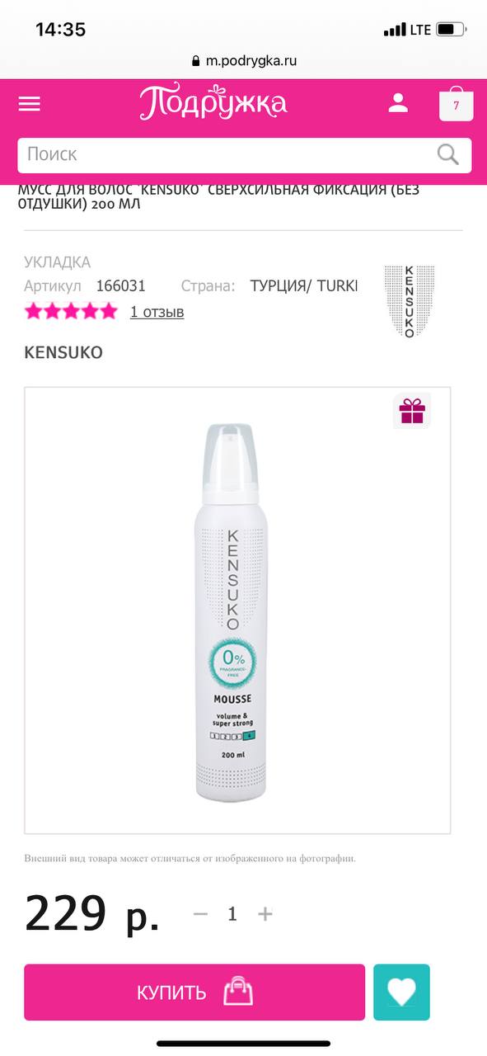Open the hamburger menu
Image resolution: width=487 pixels, height=1056 pixels.
[x=30, y=104]
